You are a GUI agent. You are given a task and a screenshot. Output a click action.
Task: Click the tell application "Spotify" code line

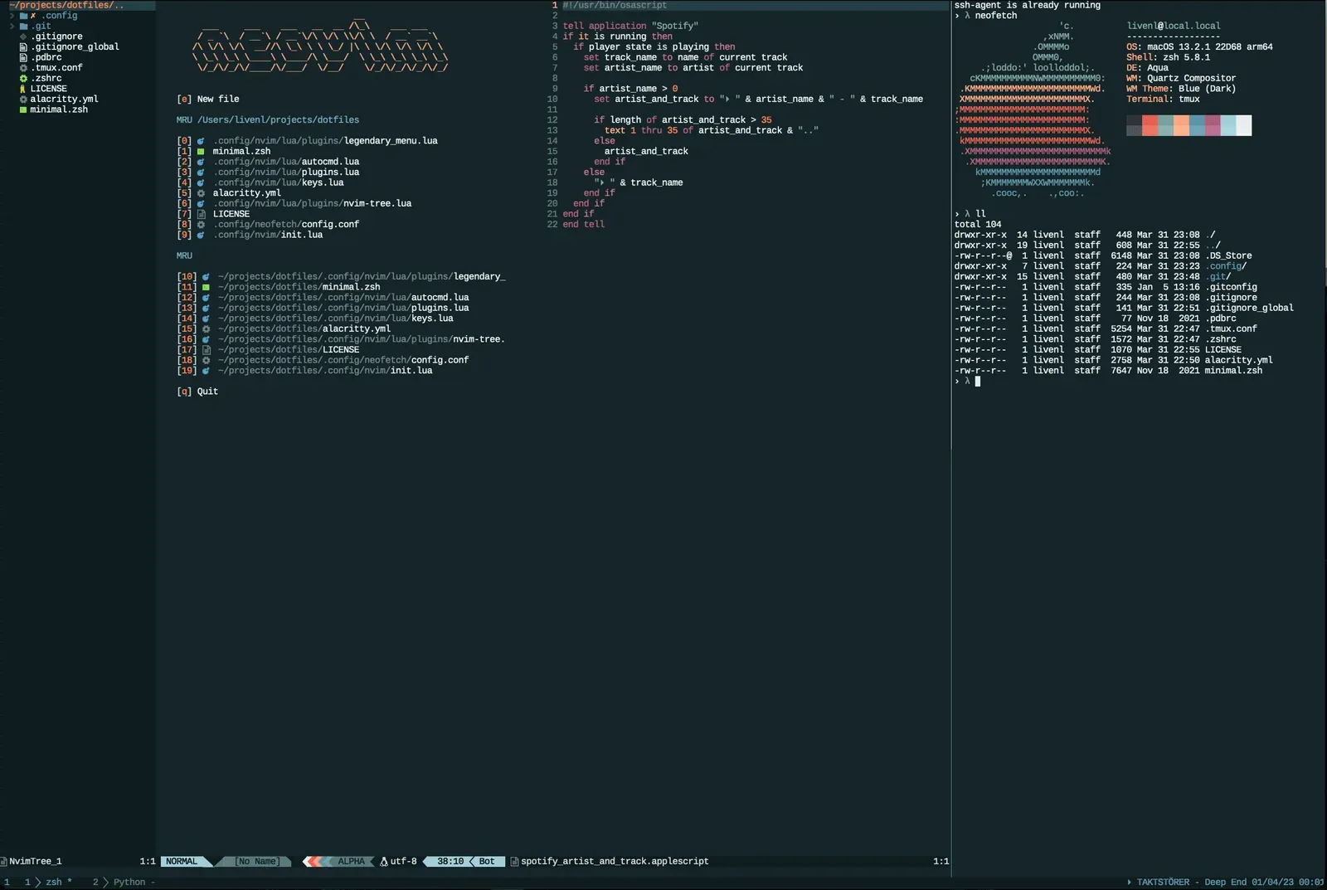pos(630,26)
